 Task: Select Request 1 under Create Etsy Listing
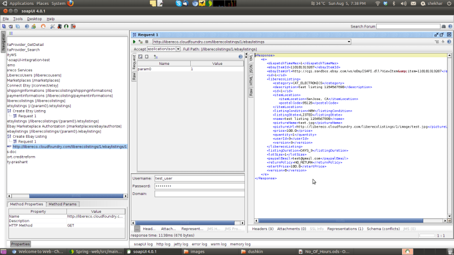click(x=27, y=116)
